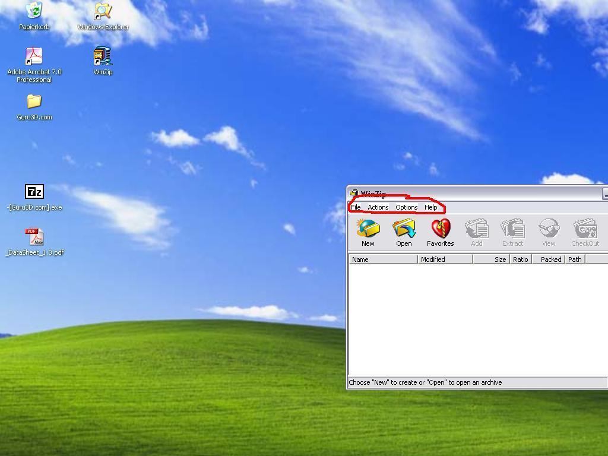Select the WinZip desktop shortcut icon
Screen dimensions: 608x456
click(103, 56)
